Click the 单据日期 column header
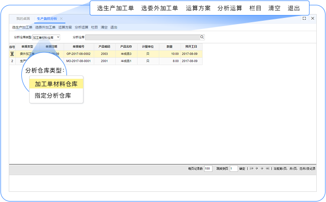Image resolution: width=326 pixels, height=202 pixels. [52, 47]
